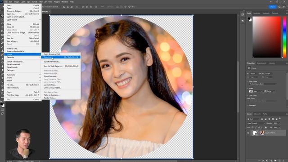288x162 pixels.
Task: Switch to the Paths tab
Action: point(265,114)
